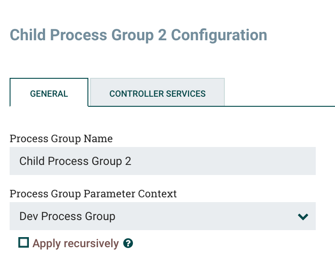
Task: Click the help question mark icon
Action: click(128, 243)
